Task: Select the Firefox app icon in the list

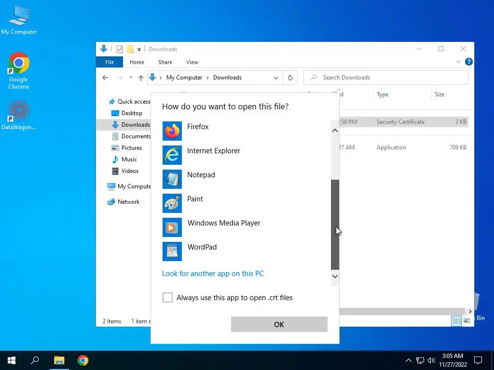Action: pos(172,131)
